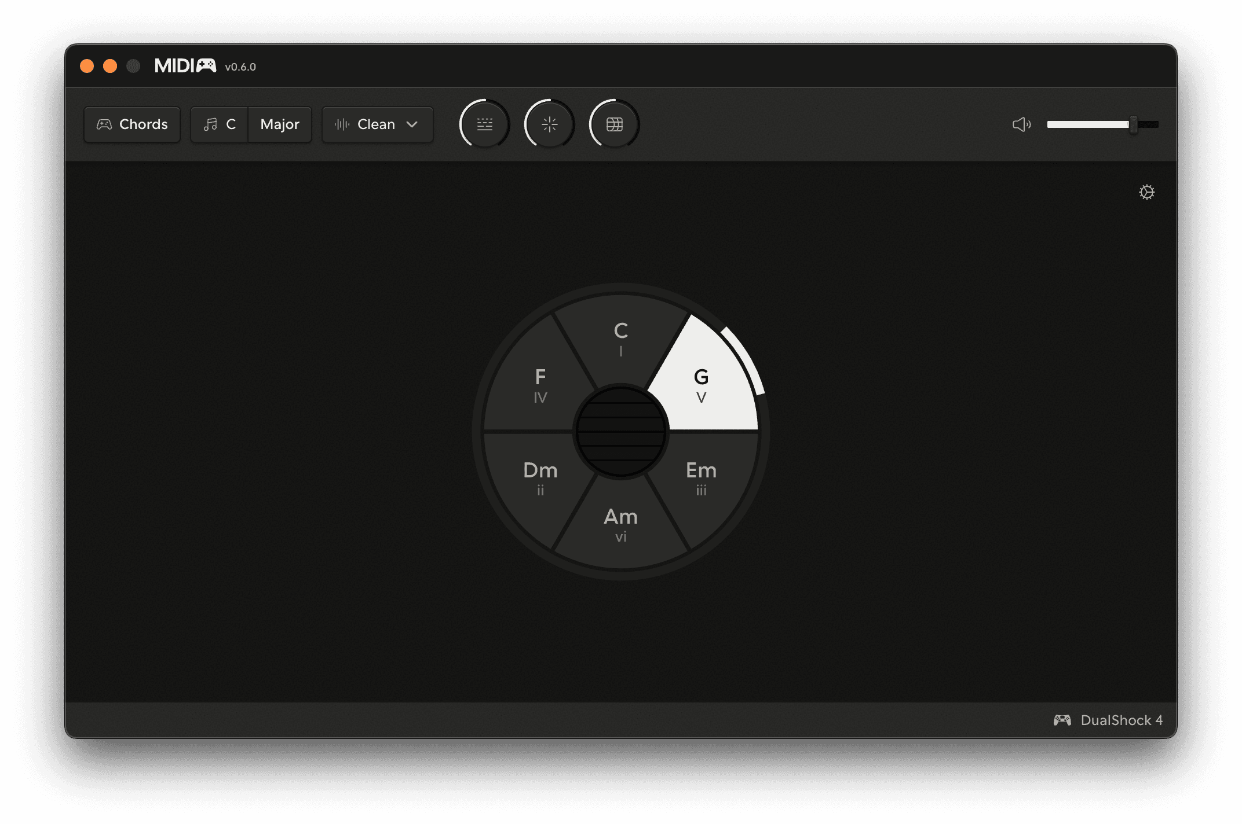1242x824 pixels.
Task: Select the Em (iii) chord segment
Action: (x=701, y=477)
